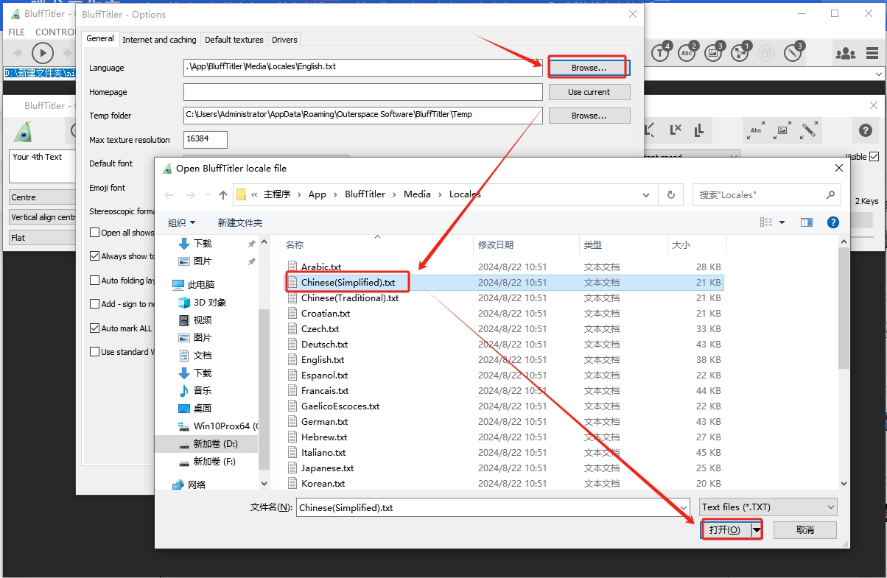Viewport: 887px width, 578px height.
Task: Click the back arrow in file dialog
Action: click(170, 195)
